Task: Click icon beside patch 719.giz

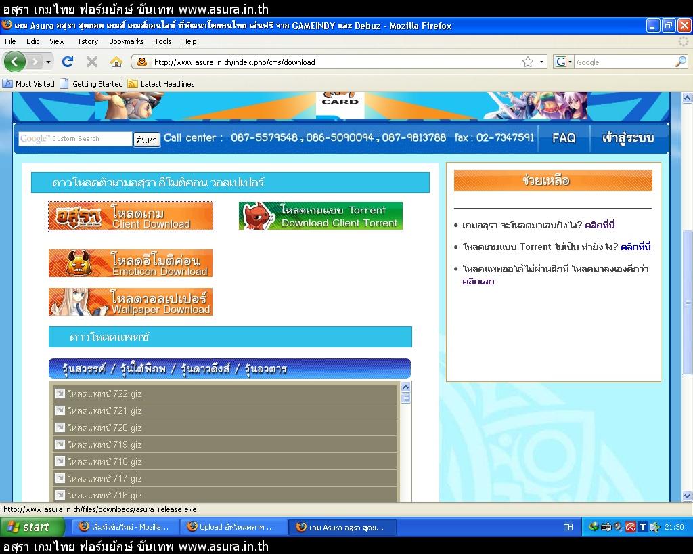Action: tap(60, 444)
